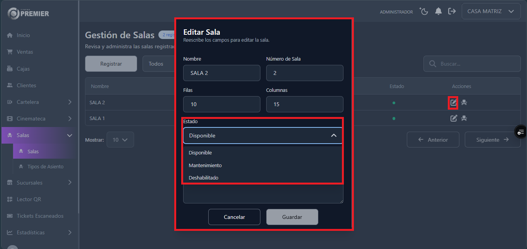The height and width of the screenshot is (249, 527).
Task: Toggle dark mode with the moon icon
Action: pos(424,11)
